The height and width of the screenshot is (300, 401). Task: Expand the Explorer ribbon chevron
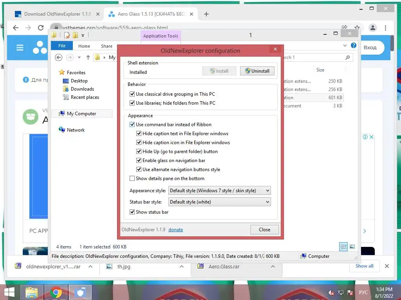click(345, 45)
